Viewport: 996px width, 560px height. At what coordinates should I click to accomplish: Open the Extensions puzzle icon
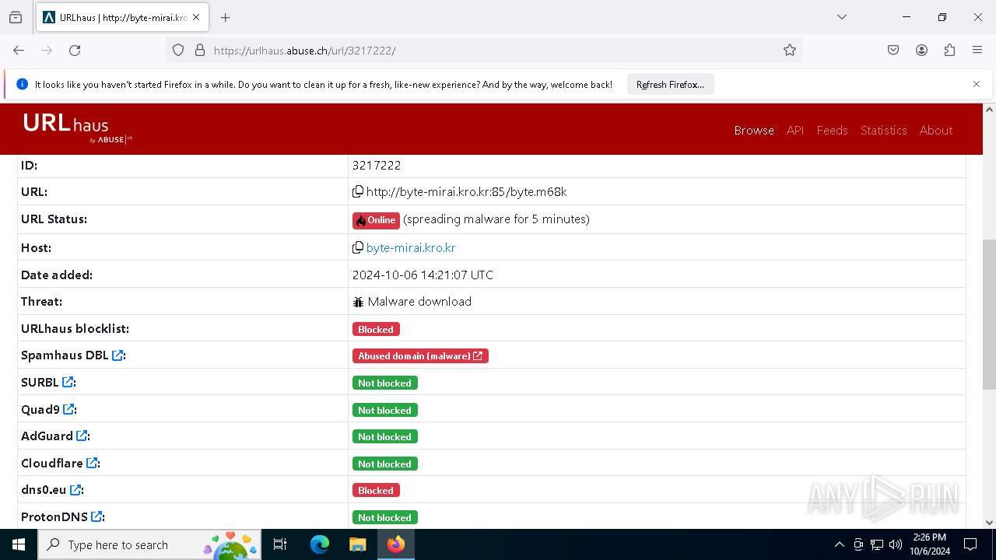[x=949, y=50]
